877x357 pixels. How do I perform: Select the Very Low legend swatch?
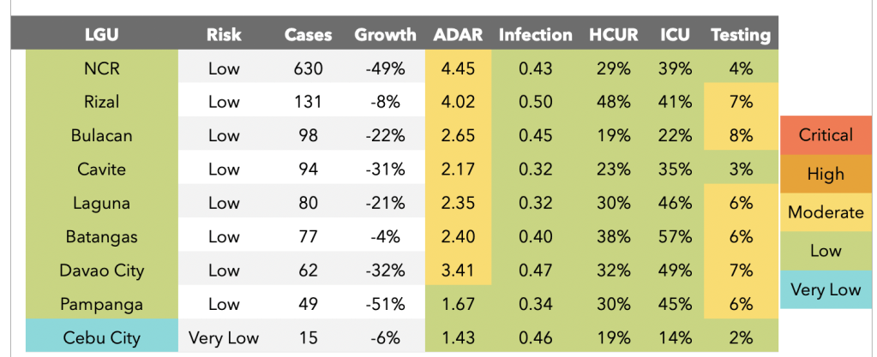[x=826, y=289]
